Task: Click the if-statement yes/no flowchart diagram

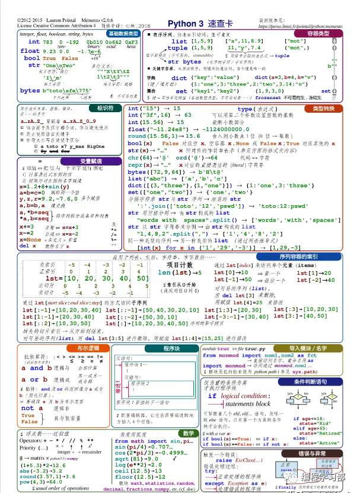Action: [x=313, y=399]
